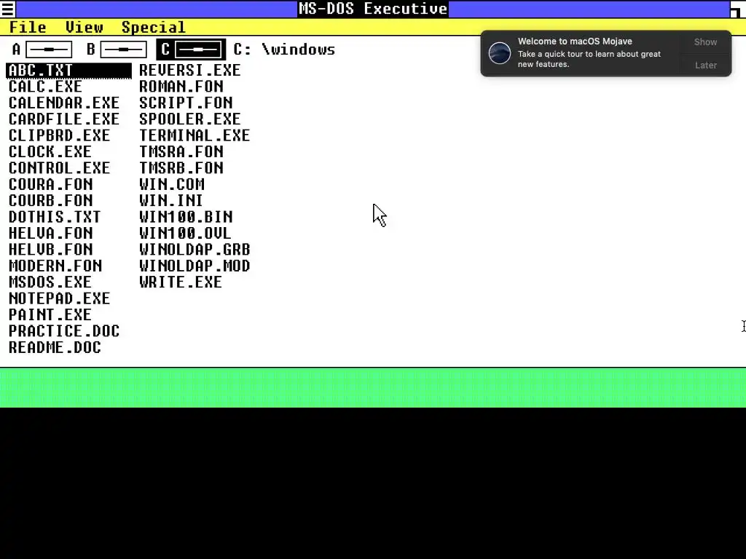Select WRITE.EXE
Screen dimensions: 746x559
(x=181, y=282)
